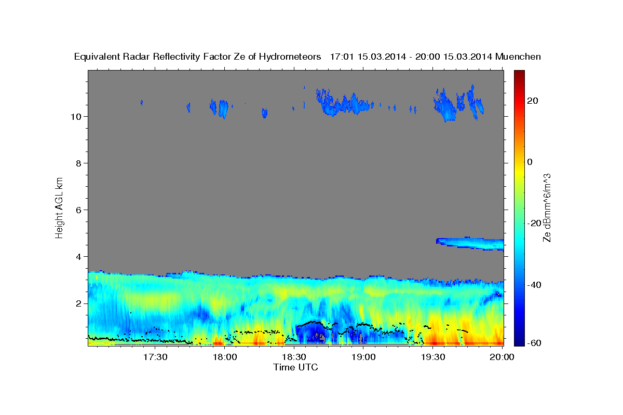Click the dark blue low-reflectivity patch near 18:40
623x415 pixels.
[310, 334]
